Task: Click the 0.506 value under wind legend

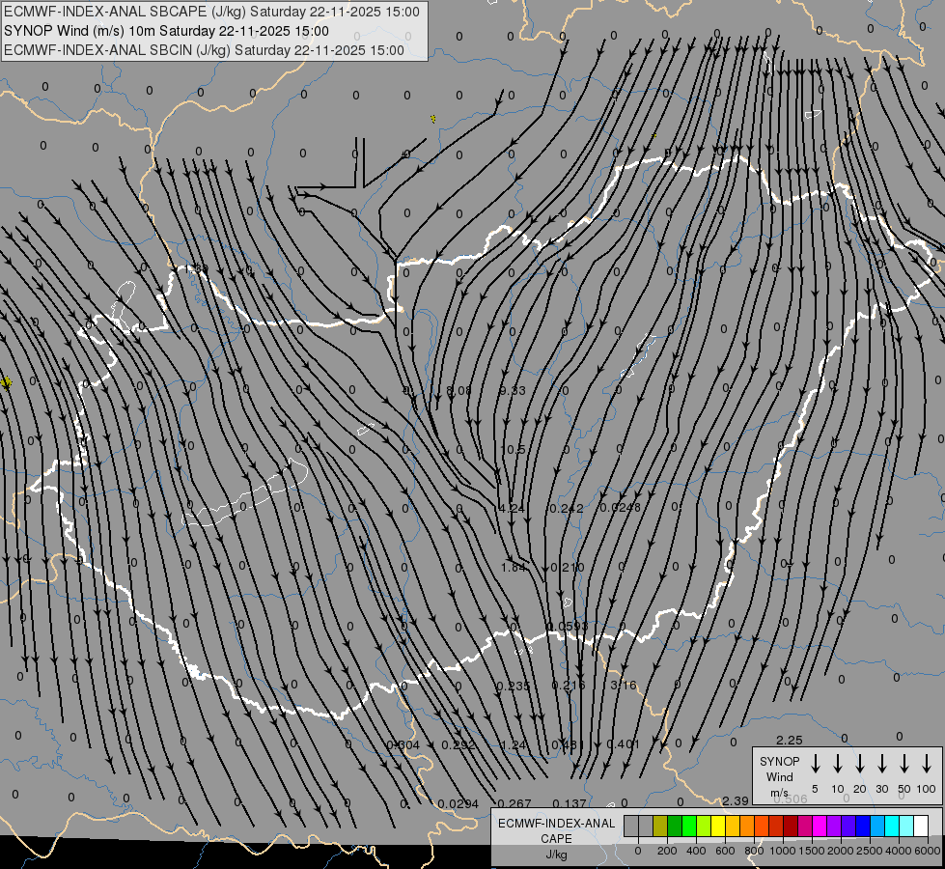Action: point(791,799)
